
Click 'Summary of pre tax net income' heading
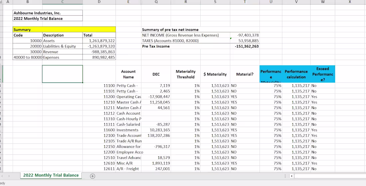pos(170,30)
